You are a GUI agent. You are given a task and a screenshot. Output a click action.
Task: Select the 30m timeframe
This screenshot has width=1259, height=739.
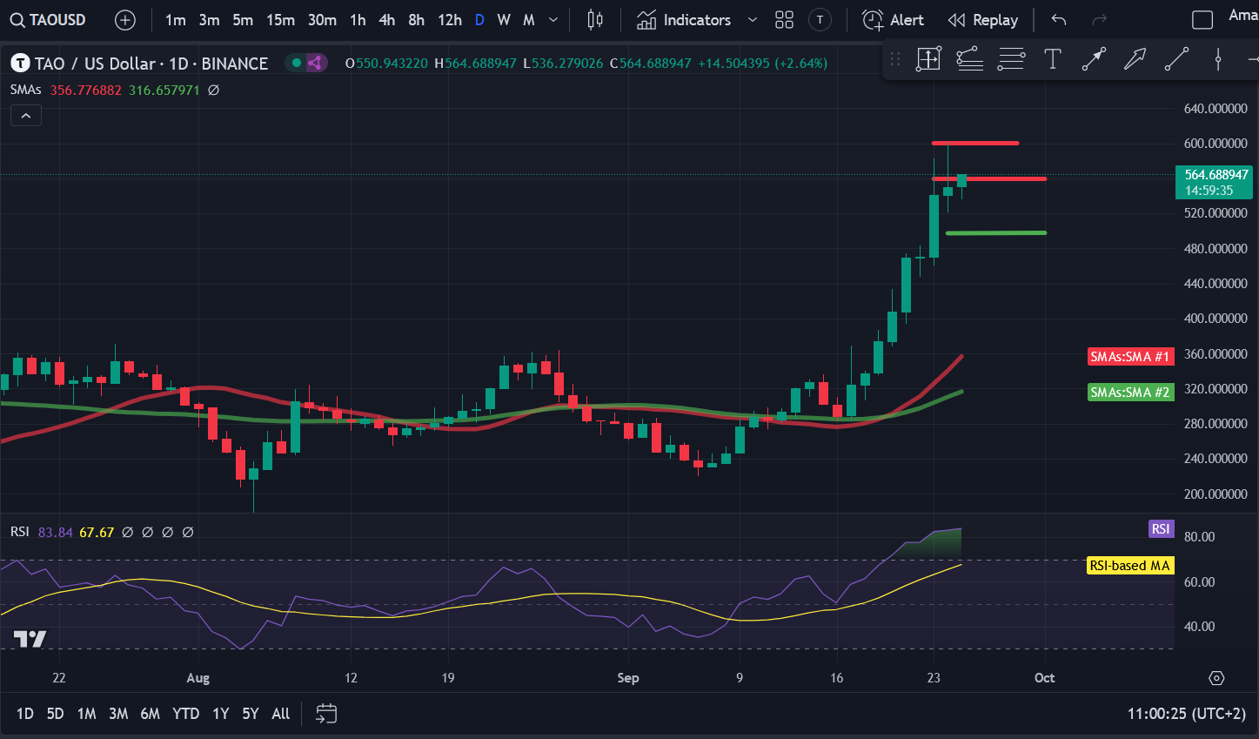(322, 20)
